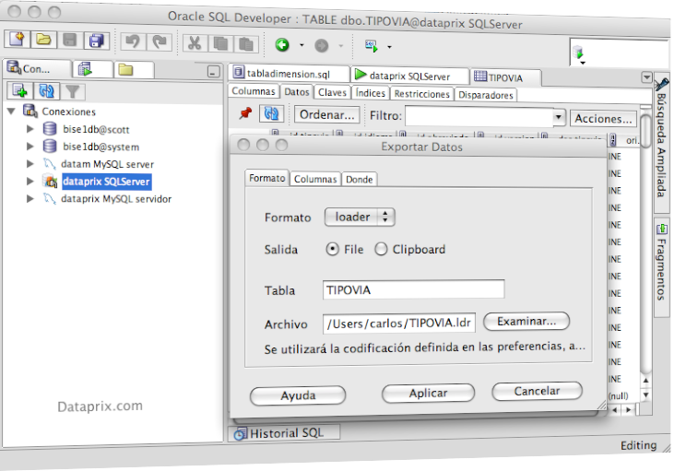Click the Save disk icon

pos(70,41)
